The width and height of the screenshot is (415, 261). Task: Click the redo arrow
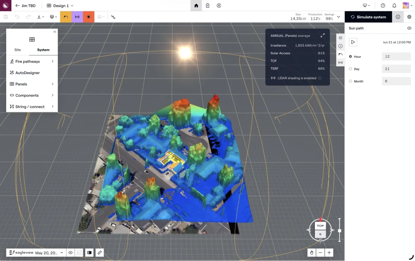point(28,17)
